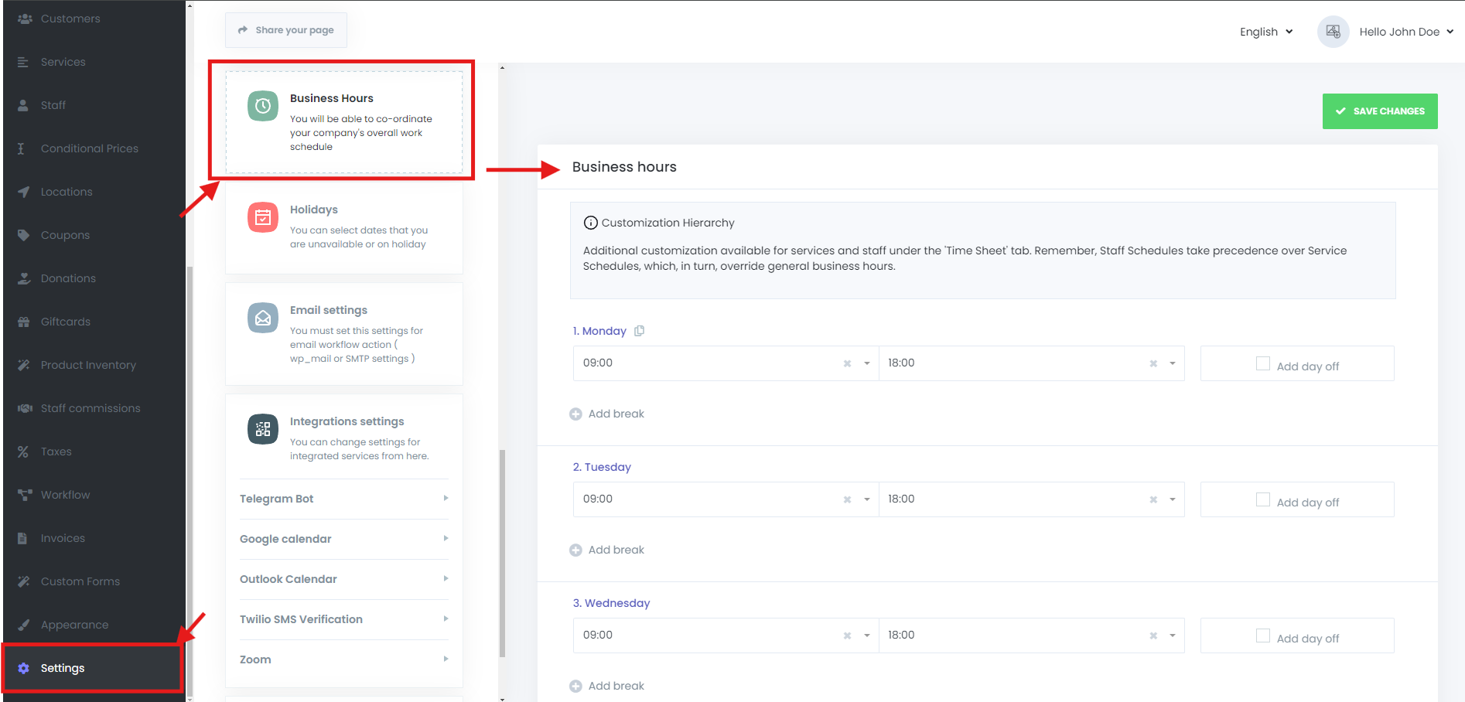This screenshot has width=1465, height=702.
Task: Clear Monday's 09:00 start time
Action: click(x=847, y=363)
